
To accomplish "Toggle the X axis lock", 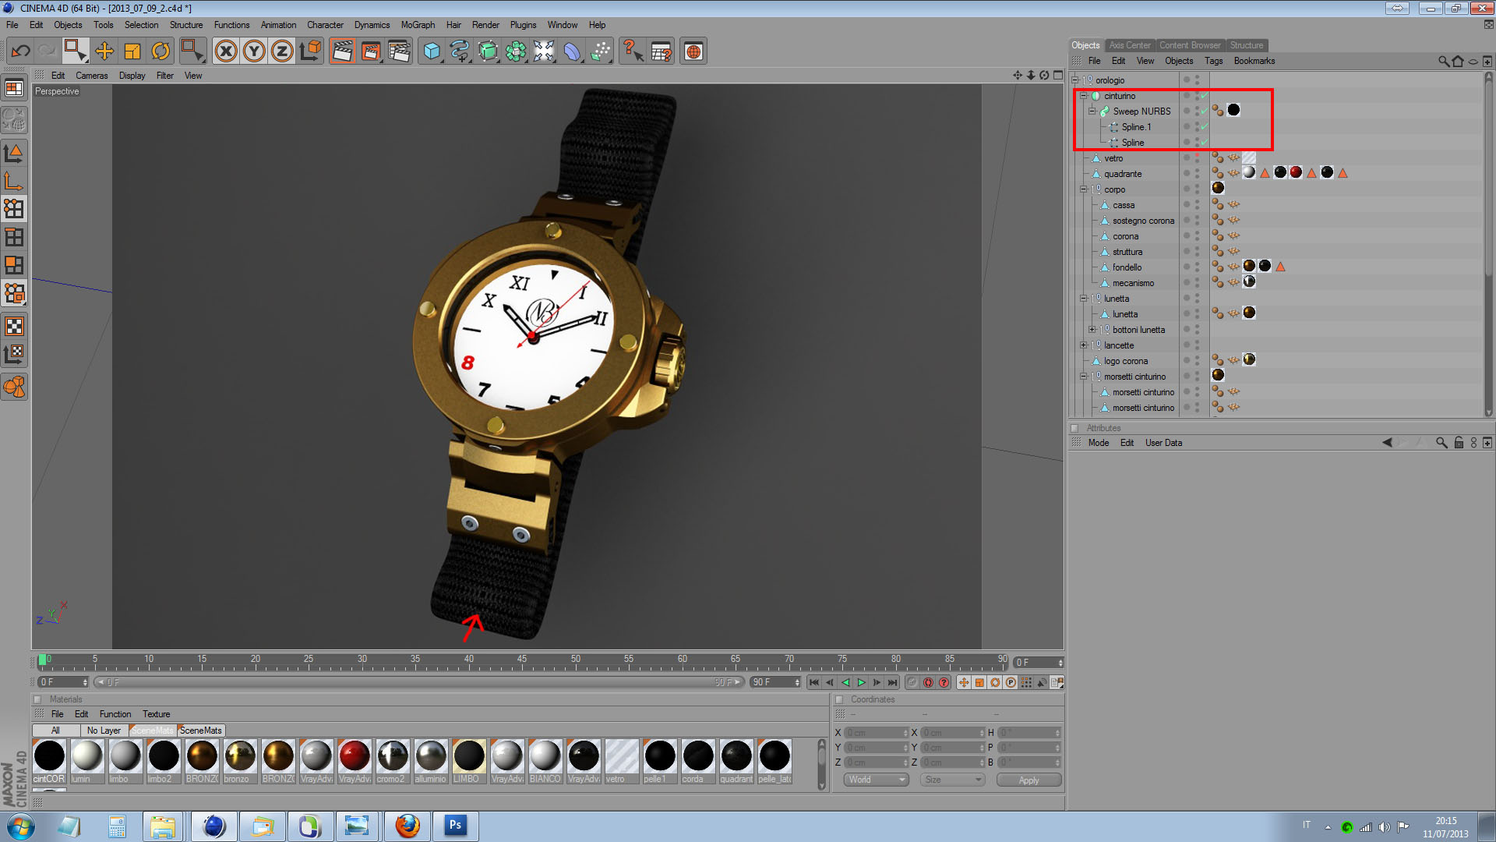I will point(226,51).
